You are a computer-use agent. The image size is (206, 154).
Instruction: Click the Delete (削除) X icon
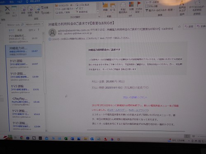point(7,9)
